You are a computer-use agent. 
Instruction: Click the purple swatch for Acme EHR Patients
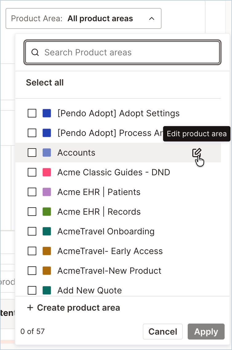point(47,192)
